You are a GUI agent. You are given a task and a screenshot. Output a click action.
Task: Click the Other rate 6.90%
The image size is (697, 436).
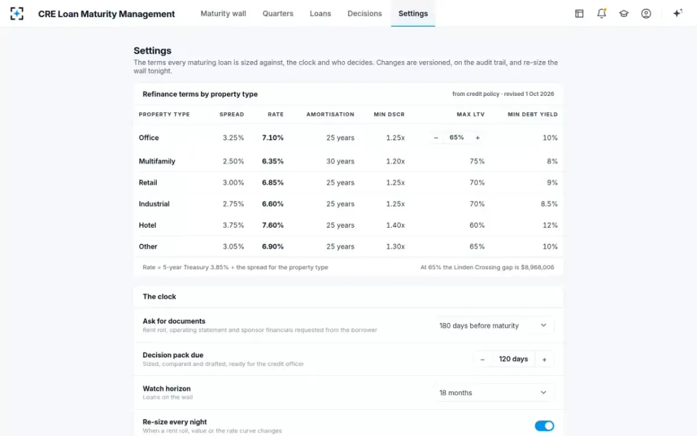[x=272, y=246]
